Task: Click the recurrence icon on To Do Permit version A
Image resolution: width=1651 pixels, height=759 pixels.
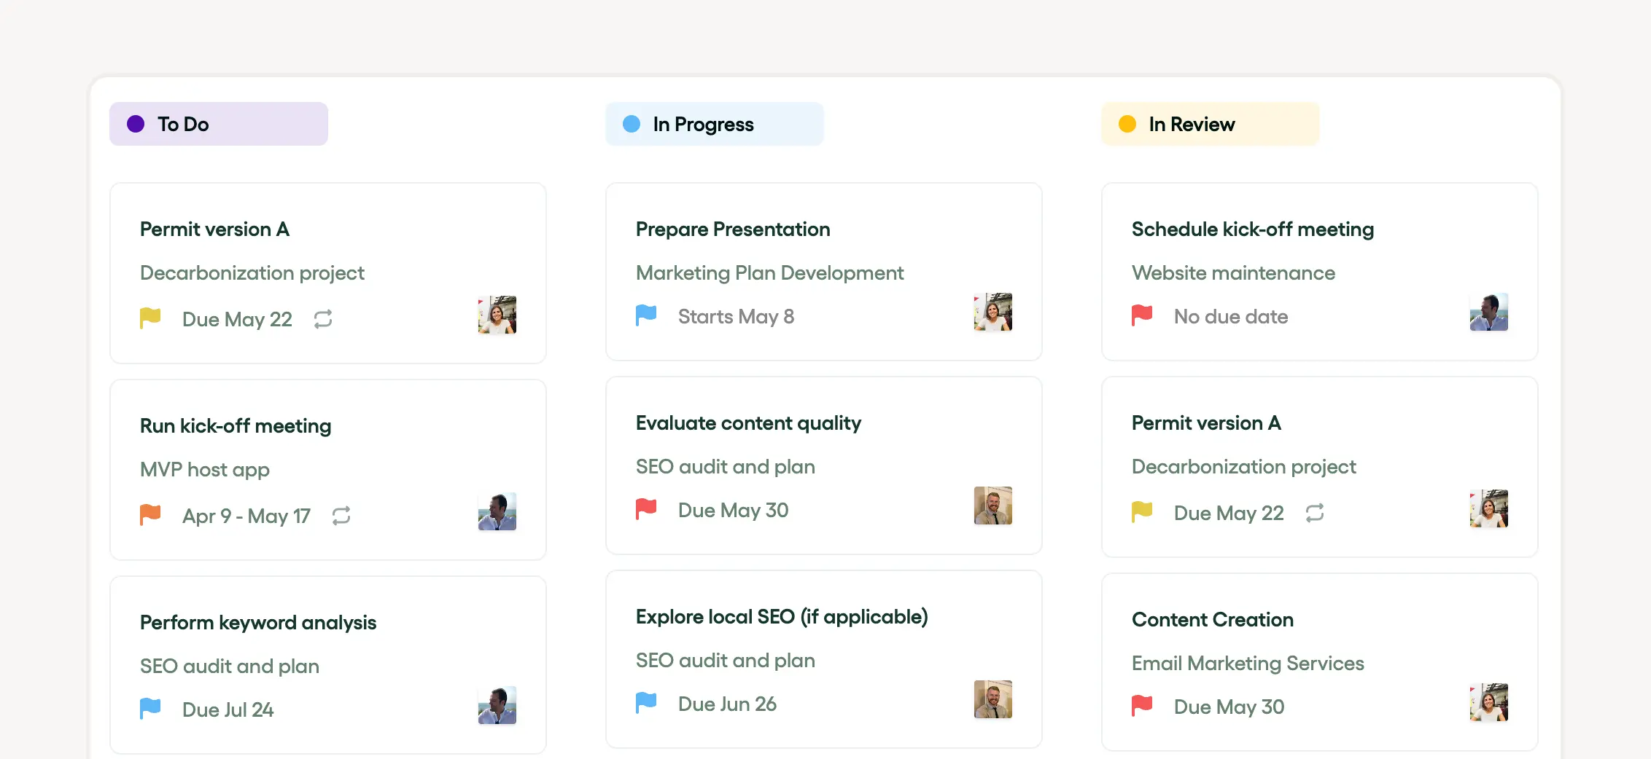Action: pos(323,319)
